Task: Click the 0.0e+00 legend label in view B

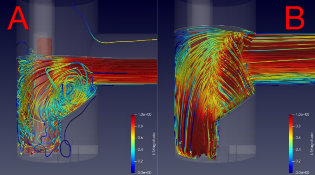Action: coord(302,173)
